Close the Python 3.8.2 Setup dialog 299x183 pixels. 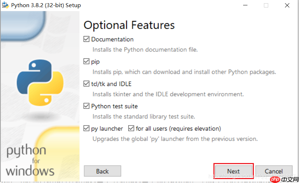pos(287,5)
